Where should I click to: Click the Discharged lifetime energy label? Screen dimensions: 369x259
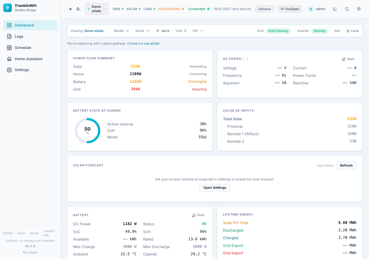click(233, 230)
